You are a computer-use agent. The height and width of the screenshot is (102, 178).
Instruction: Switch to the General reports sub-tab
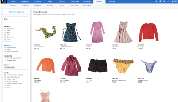coord(13,6)
